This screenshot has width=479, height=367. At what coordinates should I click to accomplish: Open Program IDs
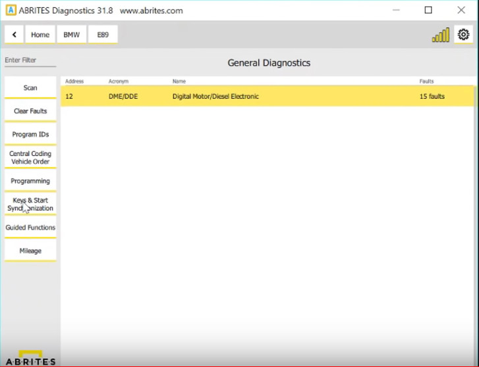coord(30,134)
